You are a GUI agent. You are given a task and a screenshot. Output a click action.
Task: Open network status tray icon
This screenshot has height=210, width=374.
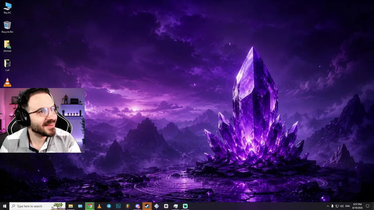point(337,206)
